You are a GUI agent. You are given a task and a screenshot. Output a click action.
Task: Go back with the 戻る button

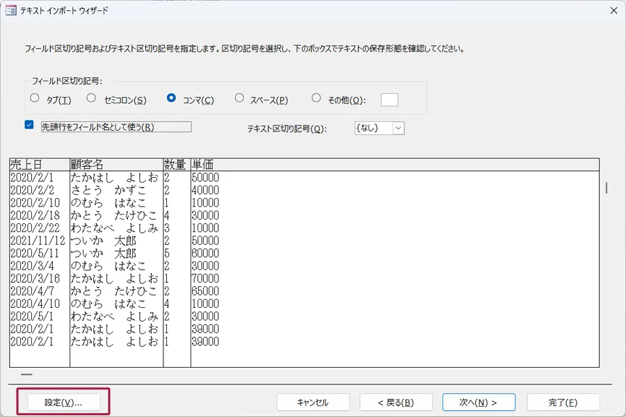click(395, 402)
